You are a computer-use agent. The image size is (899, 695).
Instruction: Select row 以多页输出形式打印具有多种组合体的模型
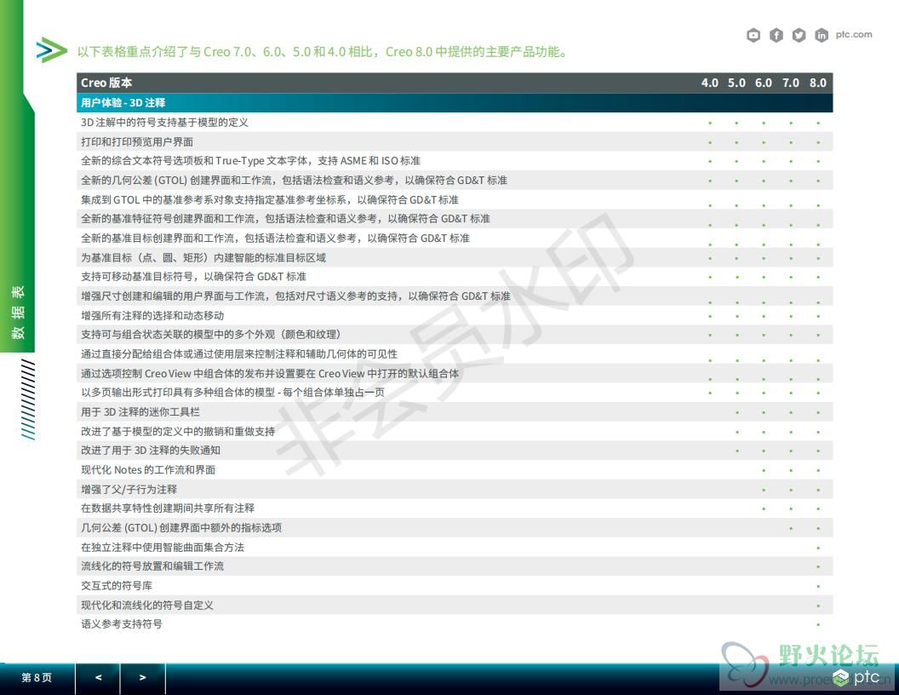point(455,393)
